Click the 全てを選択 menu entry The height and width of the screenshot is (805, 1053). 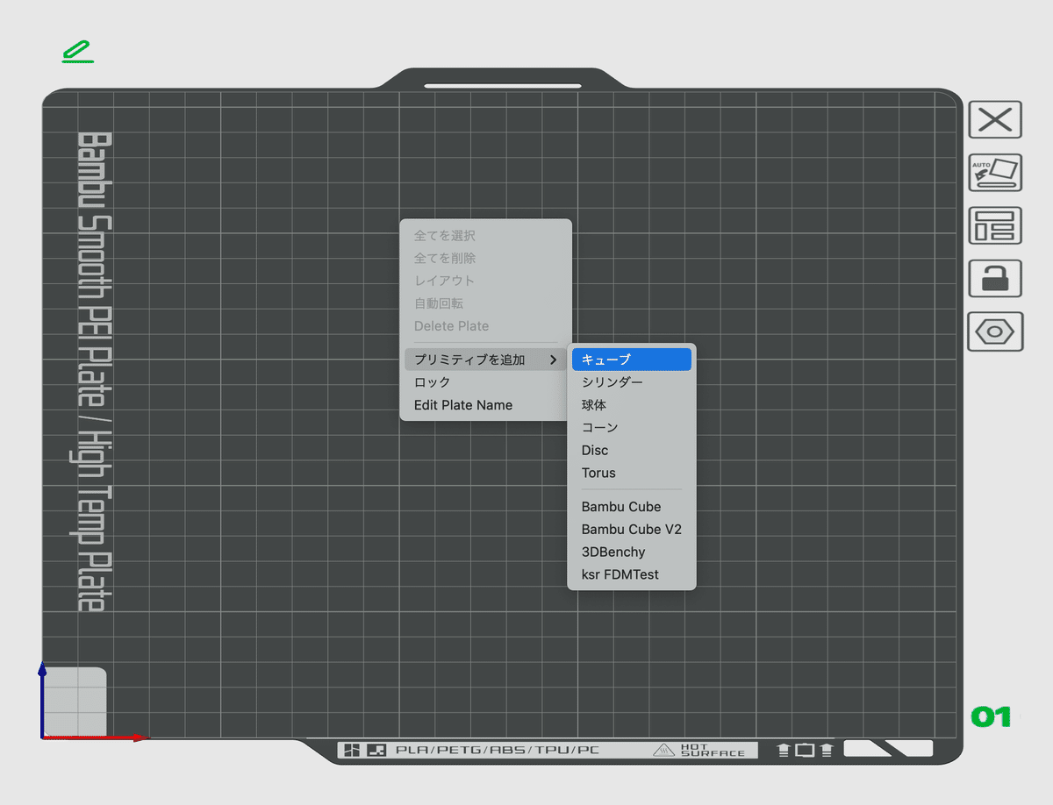click(485, 236)
